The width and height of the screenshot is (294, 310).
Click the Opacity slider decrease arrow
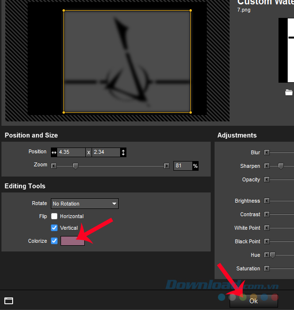tap(267, 179)
